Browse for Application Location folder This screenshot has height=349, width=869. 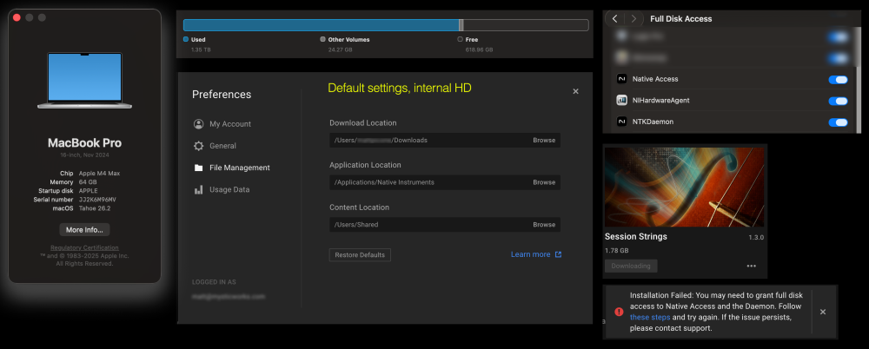point(544,182)
